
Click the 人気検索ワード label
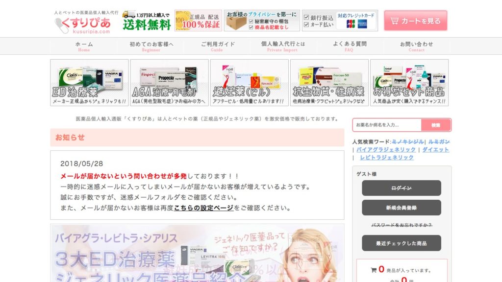[372, 141]
